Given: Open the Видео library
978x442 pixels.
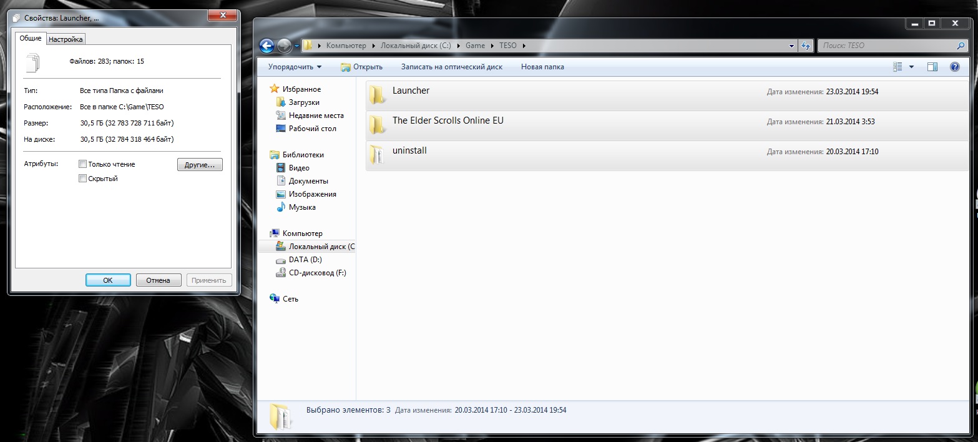Looking at the screenshot, I should pyautogui.click(x=299, y=168).
